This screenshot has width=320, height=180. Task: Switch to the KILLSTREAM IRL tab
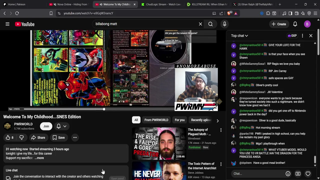click(207, 4)
